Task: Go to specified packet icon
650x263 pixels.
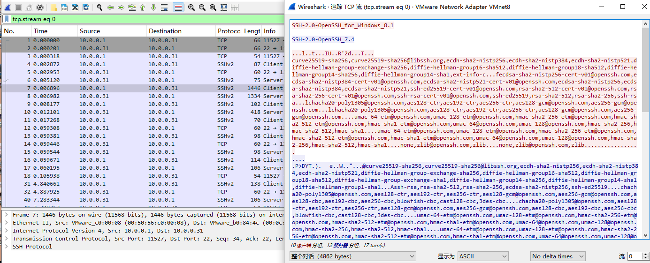Action: tap(132, 8)
